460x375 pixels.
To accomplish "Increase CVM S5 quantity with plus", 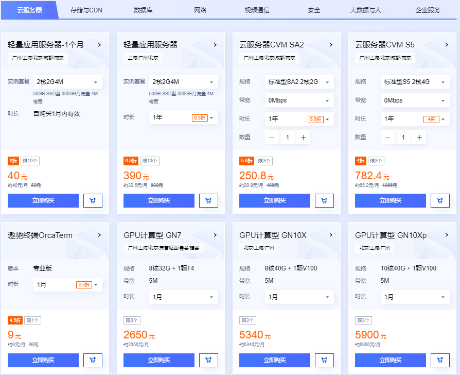I will pos(419,138).
